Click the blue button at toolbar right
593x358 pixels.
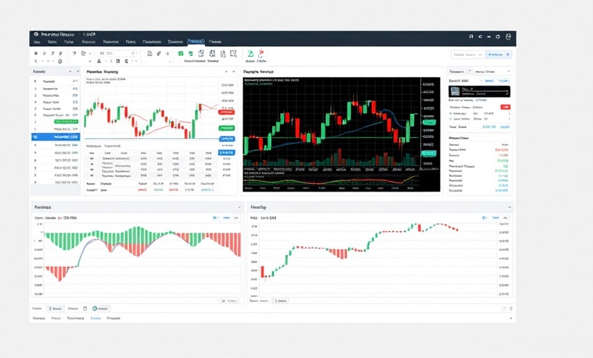499,54
